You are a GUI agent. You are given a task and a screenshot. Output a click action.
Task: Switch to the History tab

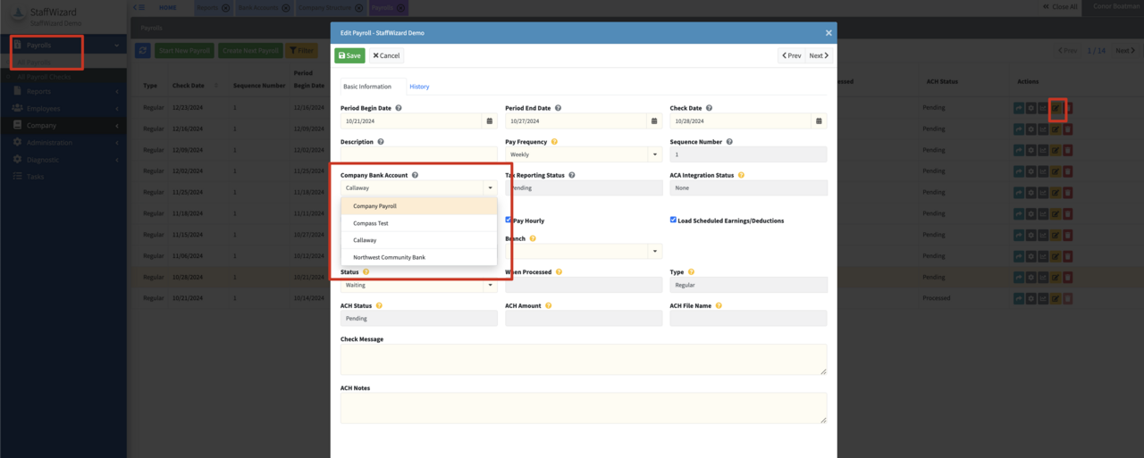point(419,87)
